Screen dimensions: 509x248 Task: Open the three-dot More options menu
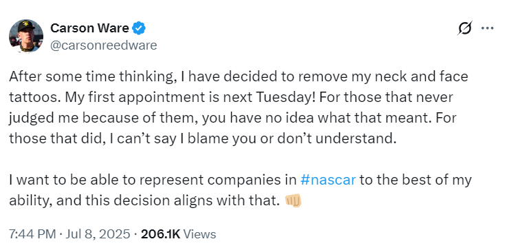pyautogui.click(x=487, y=28)
